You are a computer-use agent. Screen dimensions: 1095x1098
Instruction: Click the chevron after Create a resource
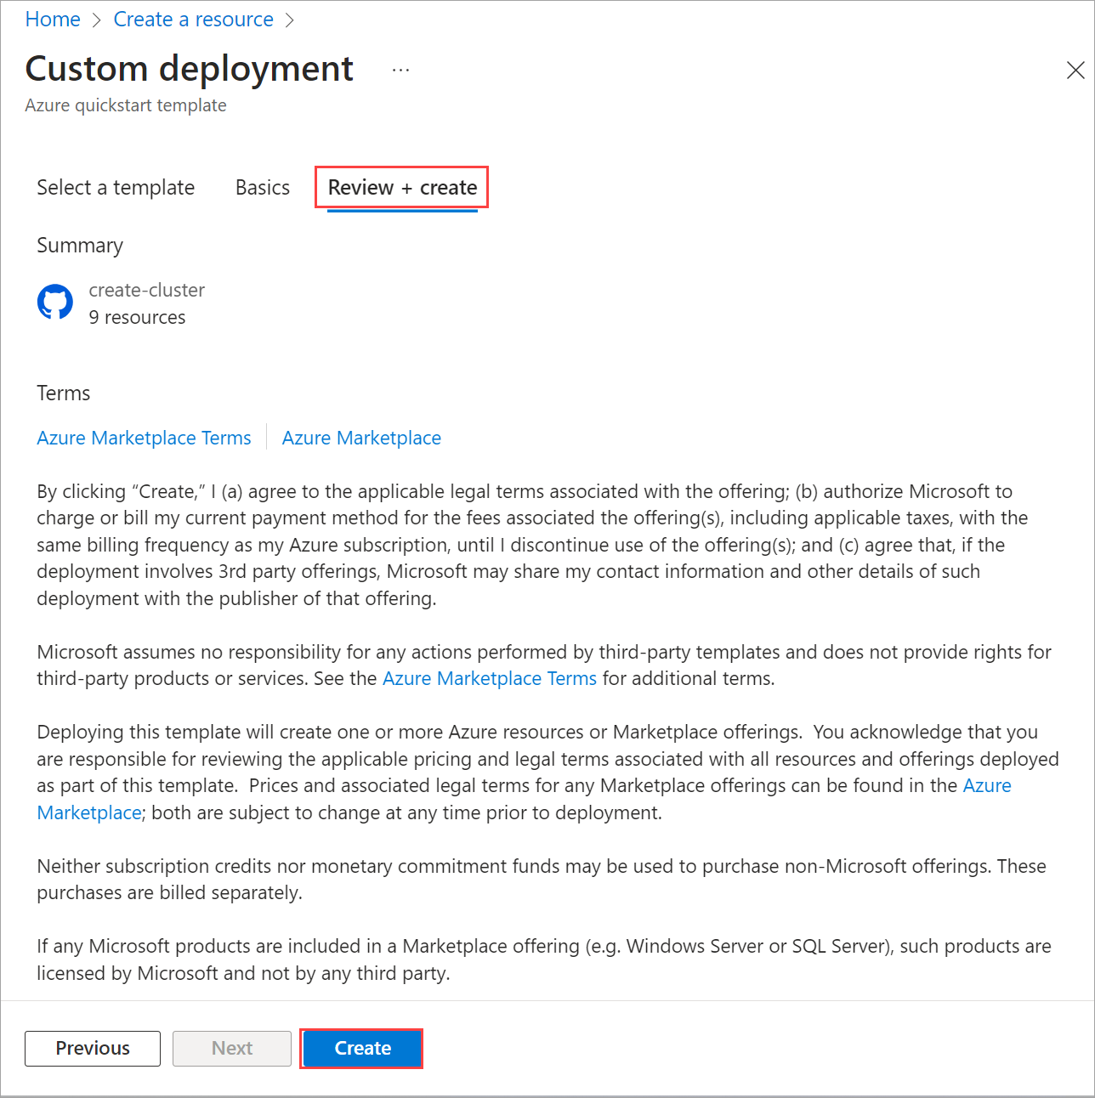pos(290,20)
